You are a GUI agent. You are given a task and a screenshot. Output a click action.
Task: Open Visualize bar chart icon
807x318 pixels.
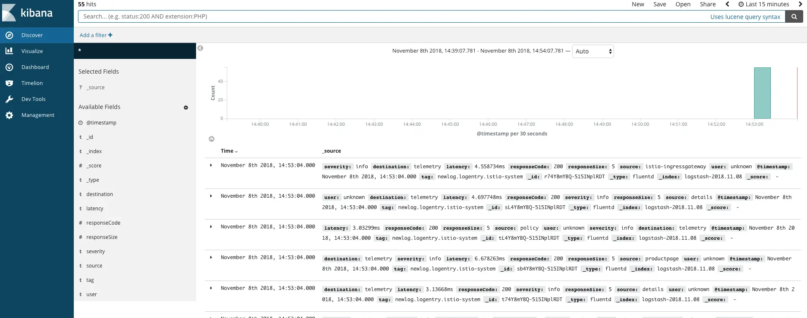pyautogui.click(x=9, y=51)
